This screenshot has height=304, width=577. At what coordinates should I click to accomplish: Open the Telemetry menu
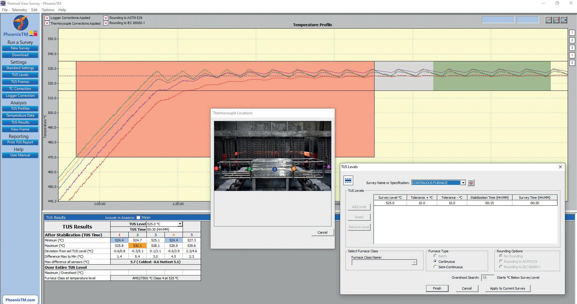pyautogui.click(x=20, y=10)
